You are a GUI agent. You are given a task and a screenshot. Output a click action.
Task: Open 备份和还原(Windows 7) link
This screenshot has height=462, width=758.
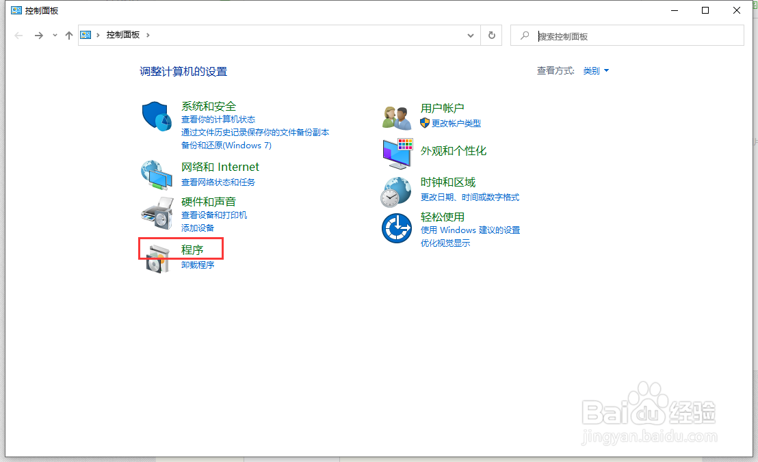pyautogui.click(x=226, y=146)
